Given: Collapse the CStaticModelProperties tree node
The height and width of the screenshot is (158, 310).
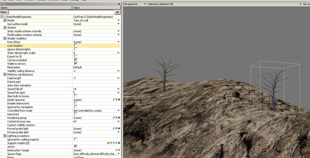Looking at the screenshot, I should click(2, 17).
